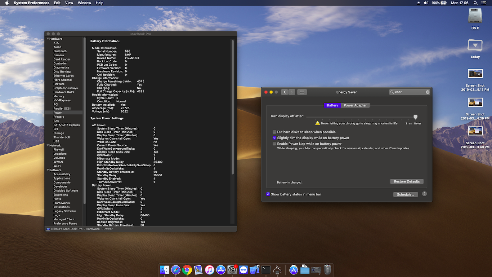Click the Energy Saver help question mark

click(424, 194)
